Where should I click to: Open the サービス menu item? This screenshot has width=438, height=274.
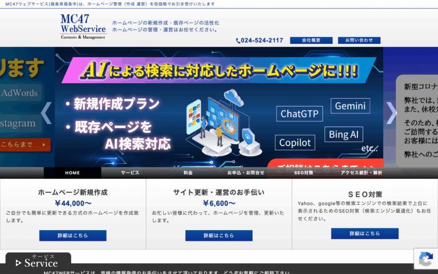tap(130, 173)
